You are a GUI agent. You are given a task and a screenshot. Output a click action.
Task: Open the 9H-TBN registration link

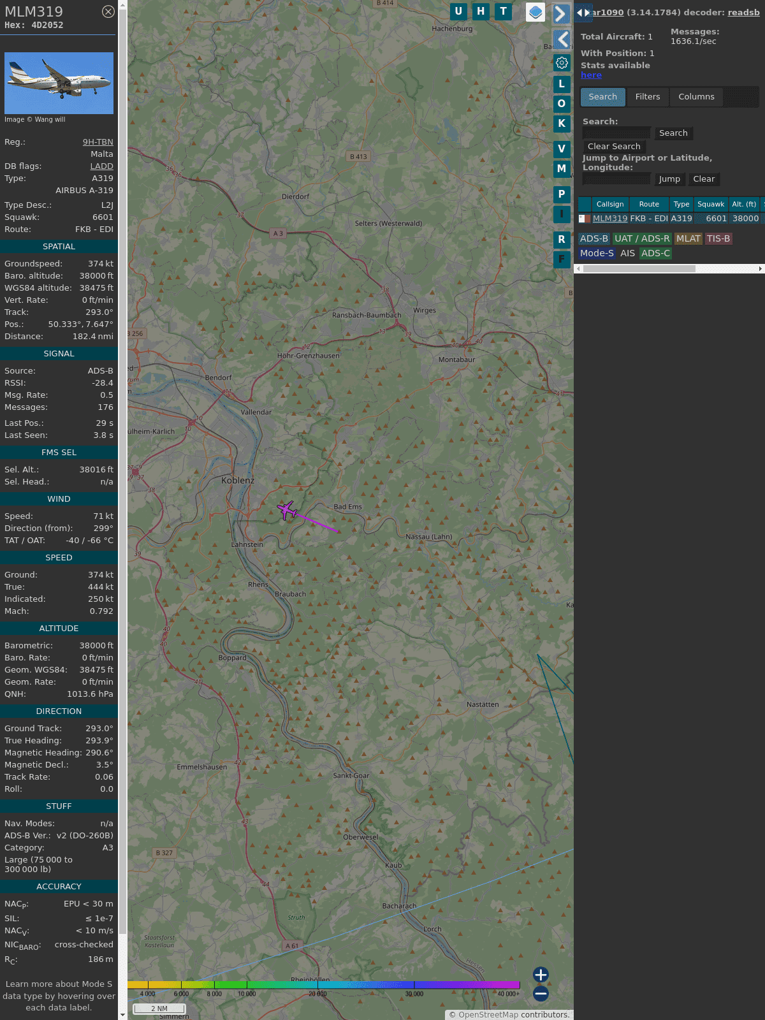(98, 142)
